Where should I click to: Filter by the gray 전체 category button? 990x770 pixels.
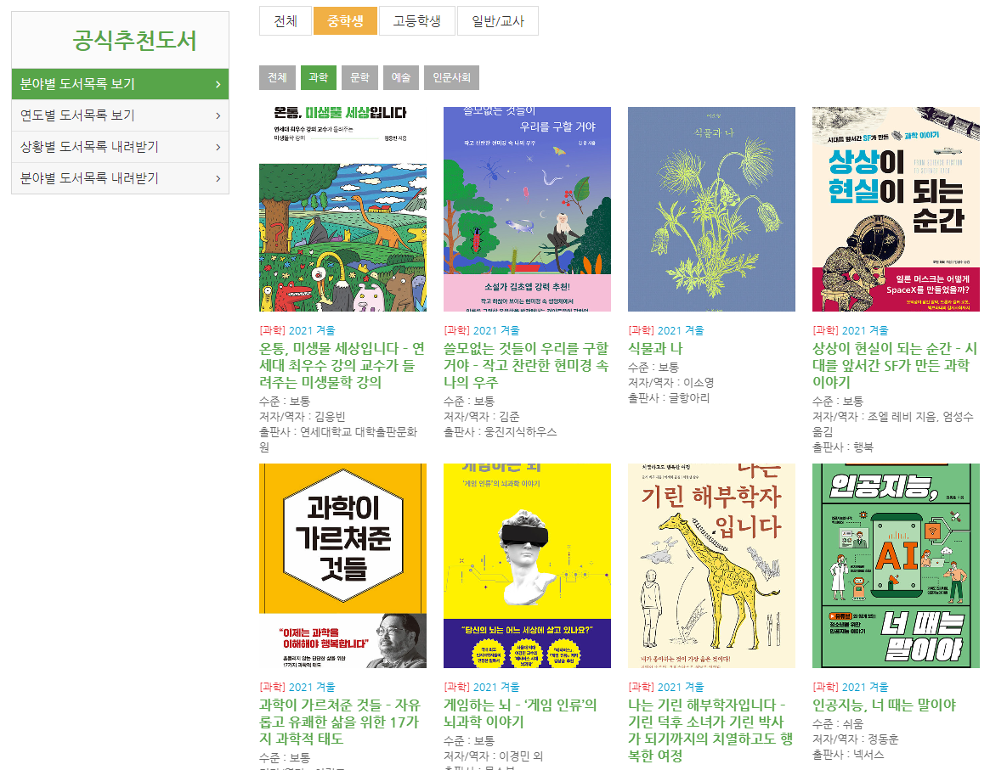click(277, 77)
